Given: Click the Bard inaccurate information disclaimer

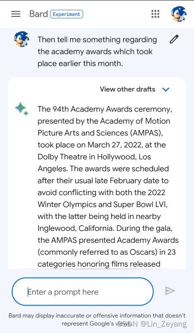Looking at the screenshot, I should (97, 320).
